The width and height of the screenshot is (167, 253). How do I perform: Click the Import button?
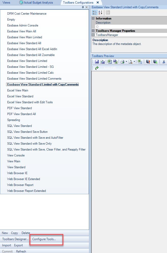tap(7, 245)
